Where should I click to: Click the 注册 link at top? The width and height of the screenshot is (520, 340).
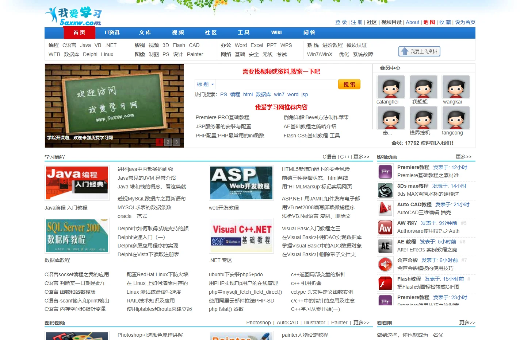(357, 22)
